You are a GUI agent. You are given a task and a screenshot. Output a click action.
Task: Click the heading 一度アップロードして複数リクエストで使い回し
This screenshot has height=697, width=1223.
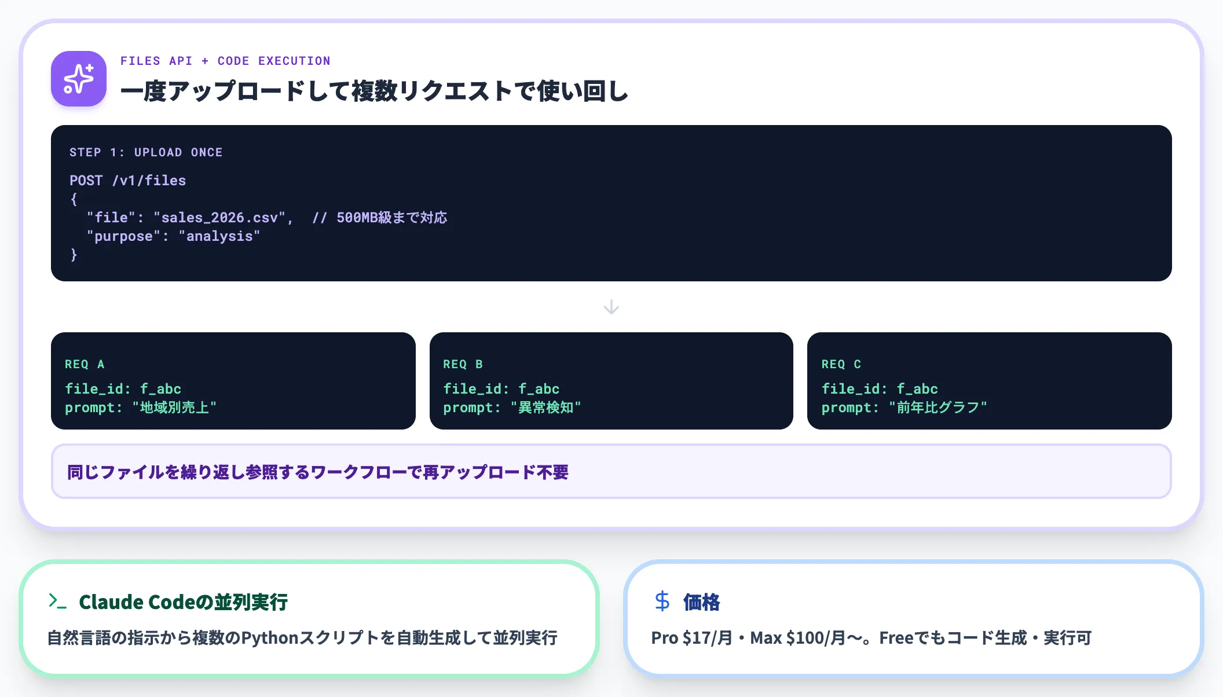click(374, 91)
